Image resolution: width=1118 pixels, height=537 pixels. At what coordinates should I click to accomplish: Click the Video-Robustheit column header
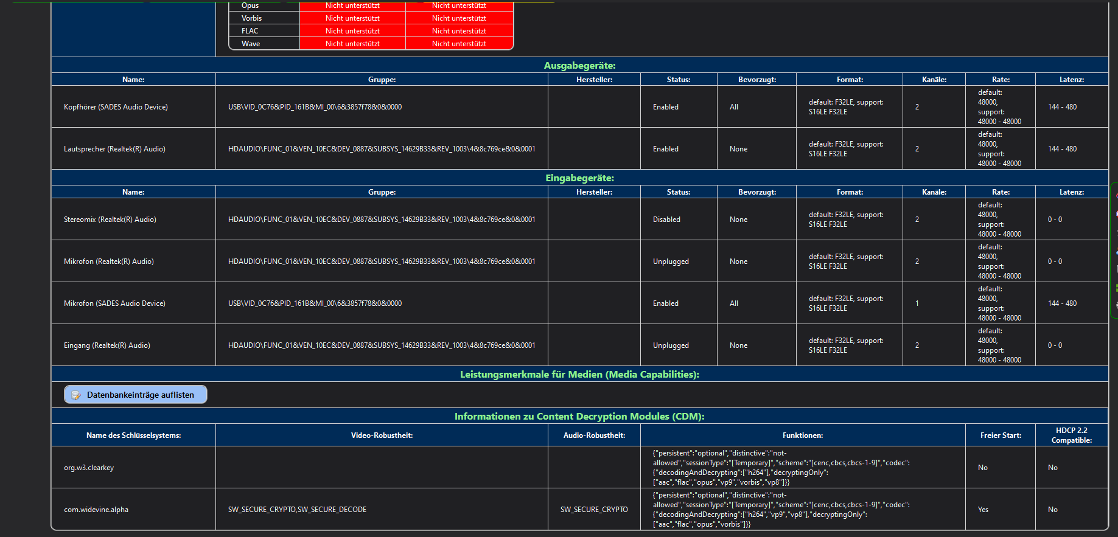point(382,435)
